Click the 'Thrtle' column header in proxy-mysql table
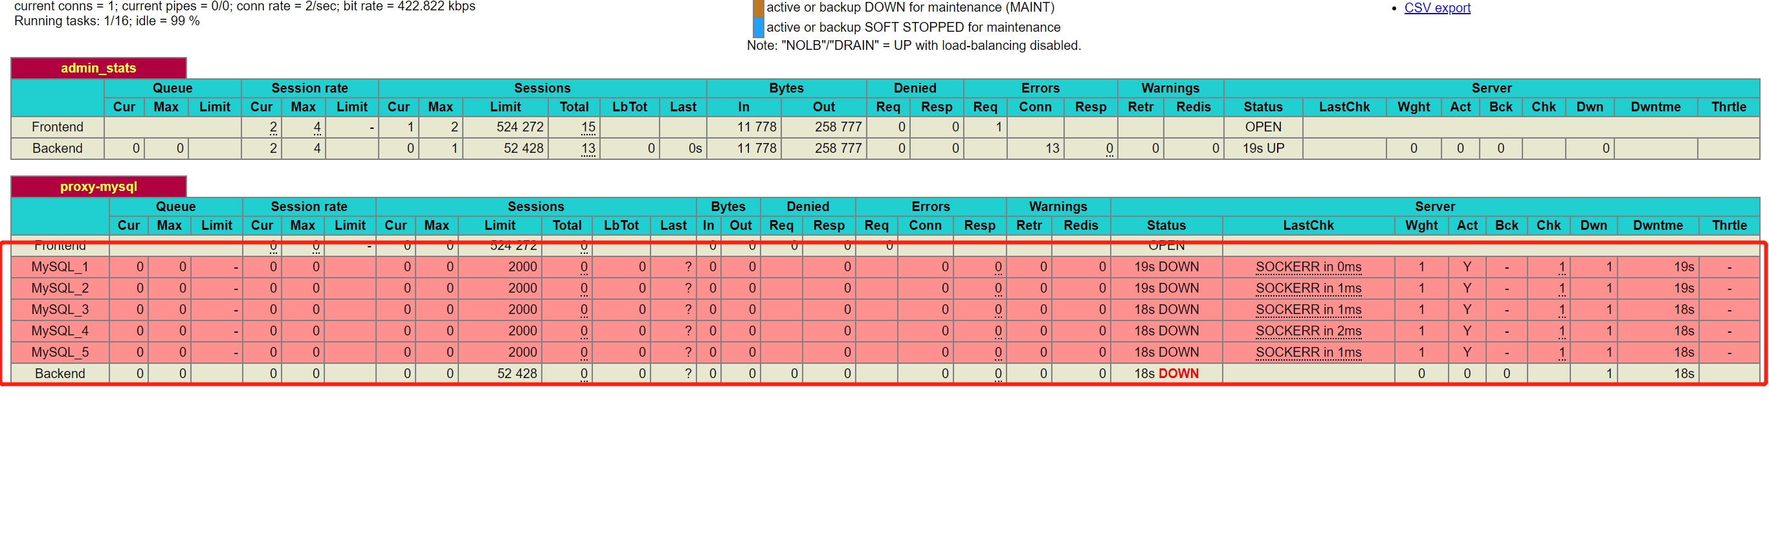Viewport: 1769px width, 560px height. 1728,225
